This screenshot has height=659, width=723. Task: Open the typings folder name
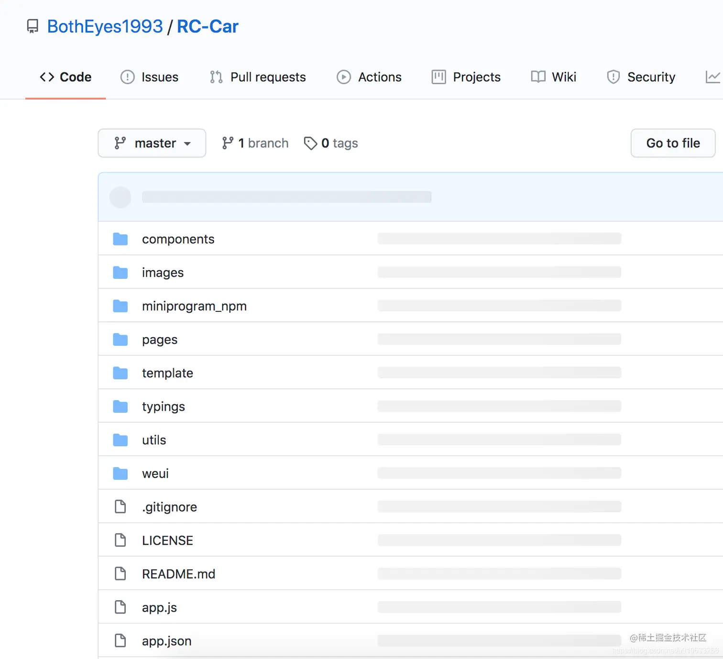(x=164, y=407)
